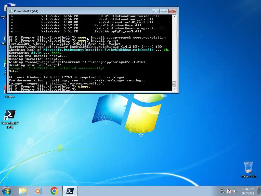
Task: Open the PowerShell 7 (x64) desktop shortcut
Action: 10,119
